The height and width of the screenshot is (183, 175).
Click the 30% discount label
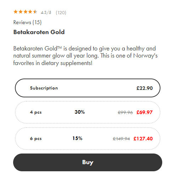(x=80, y=112)
